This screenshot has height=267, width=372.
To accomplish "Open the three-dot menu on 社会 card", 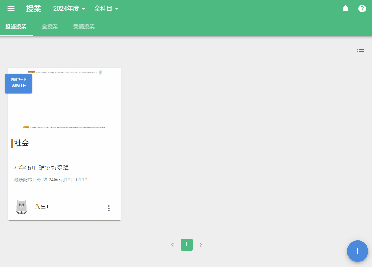I will [109, 208].
